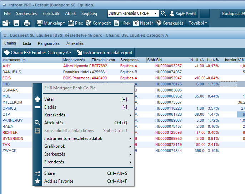
Task: Click the focused barrier cell in FHB row
Action: coord(229,84)
